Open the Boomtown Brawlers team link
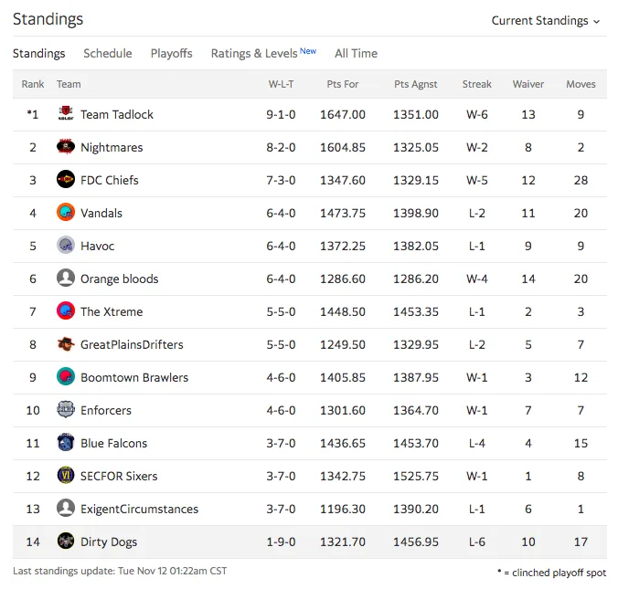Viewport: 618px width, 589px height. click(134, 377)
